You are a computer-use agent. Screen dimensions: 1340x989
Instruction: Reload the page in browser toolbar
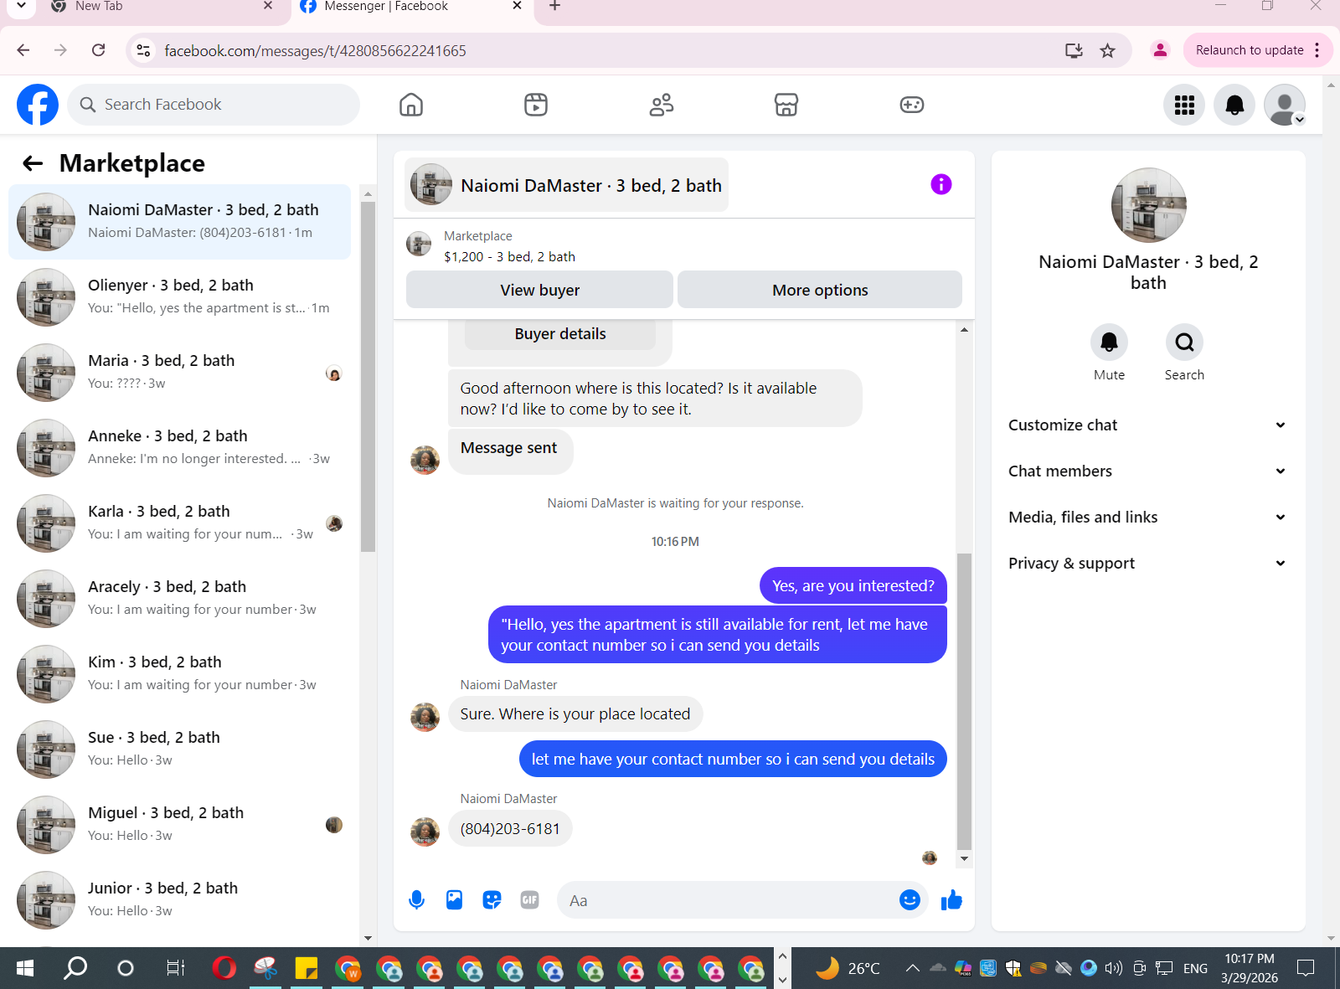click(x=99, y=50)
